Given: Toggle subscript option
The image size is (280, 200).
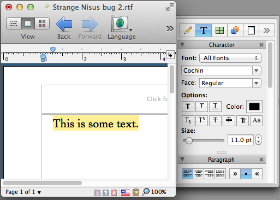Looking at the screenshot, I should coord(188,121).
